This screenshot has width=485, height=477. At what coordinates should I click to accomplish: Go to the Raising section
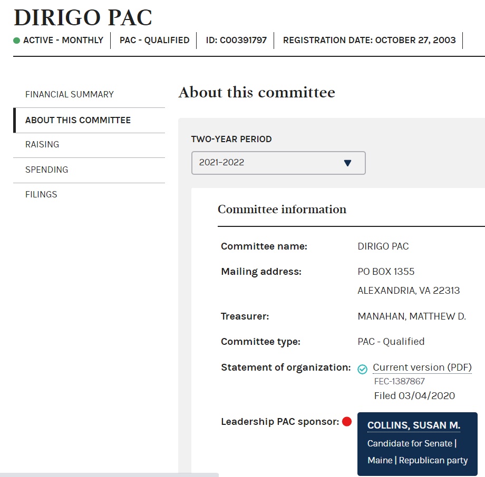coord(42,144)
